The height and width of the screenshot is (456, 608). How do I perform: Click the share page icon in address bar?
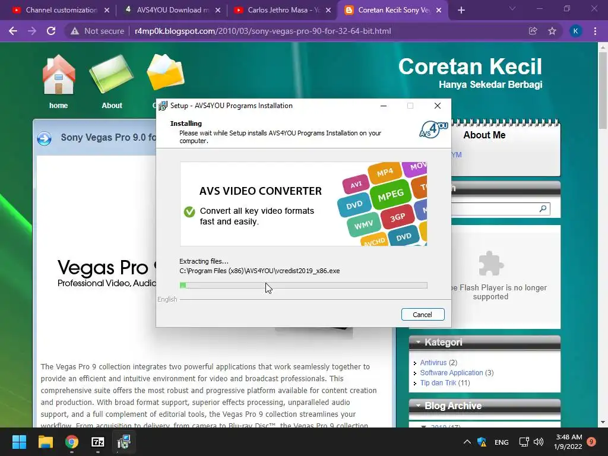point(533,31)
